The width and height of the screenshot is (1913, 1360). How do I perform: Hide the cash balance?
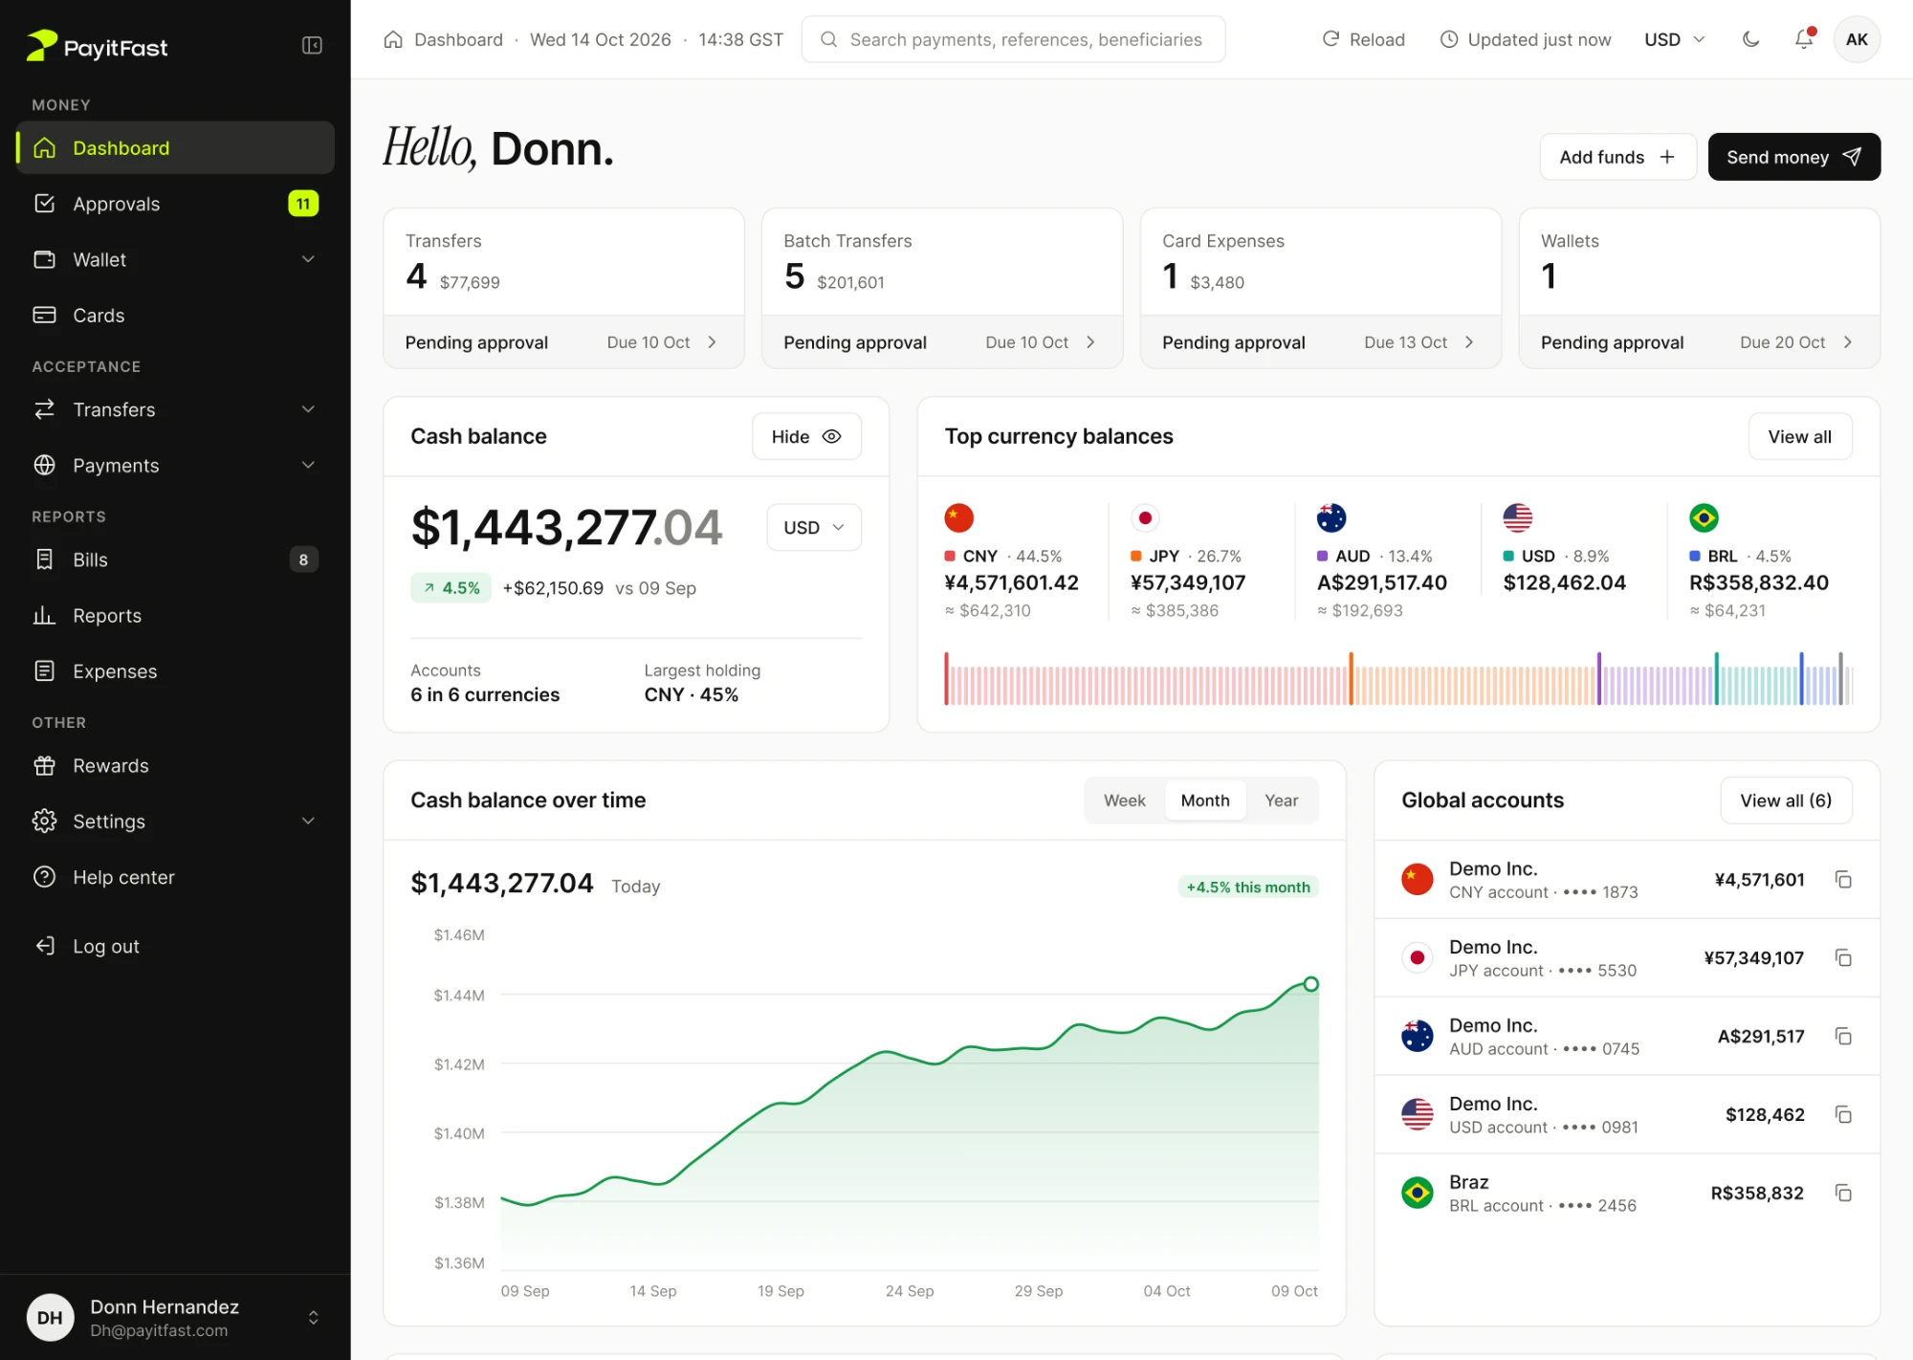point(806,437)
